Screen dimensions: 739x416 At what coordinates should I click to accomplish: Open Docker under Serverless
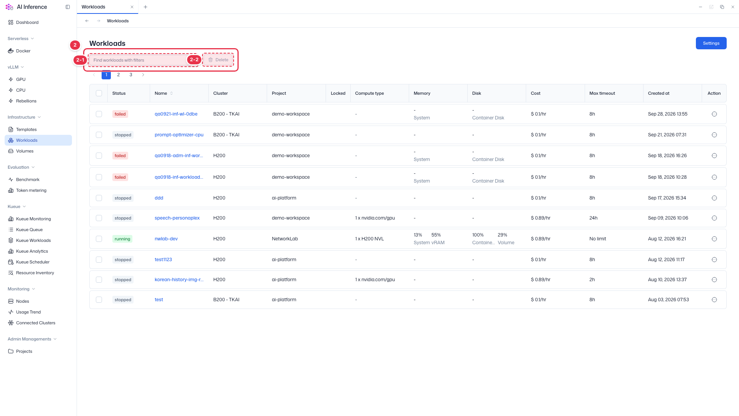pos(23,51)
